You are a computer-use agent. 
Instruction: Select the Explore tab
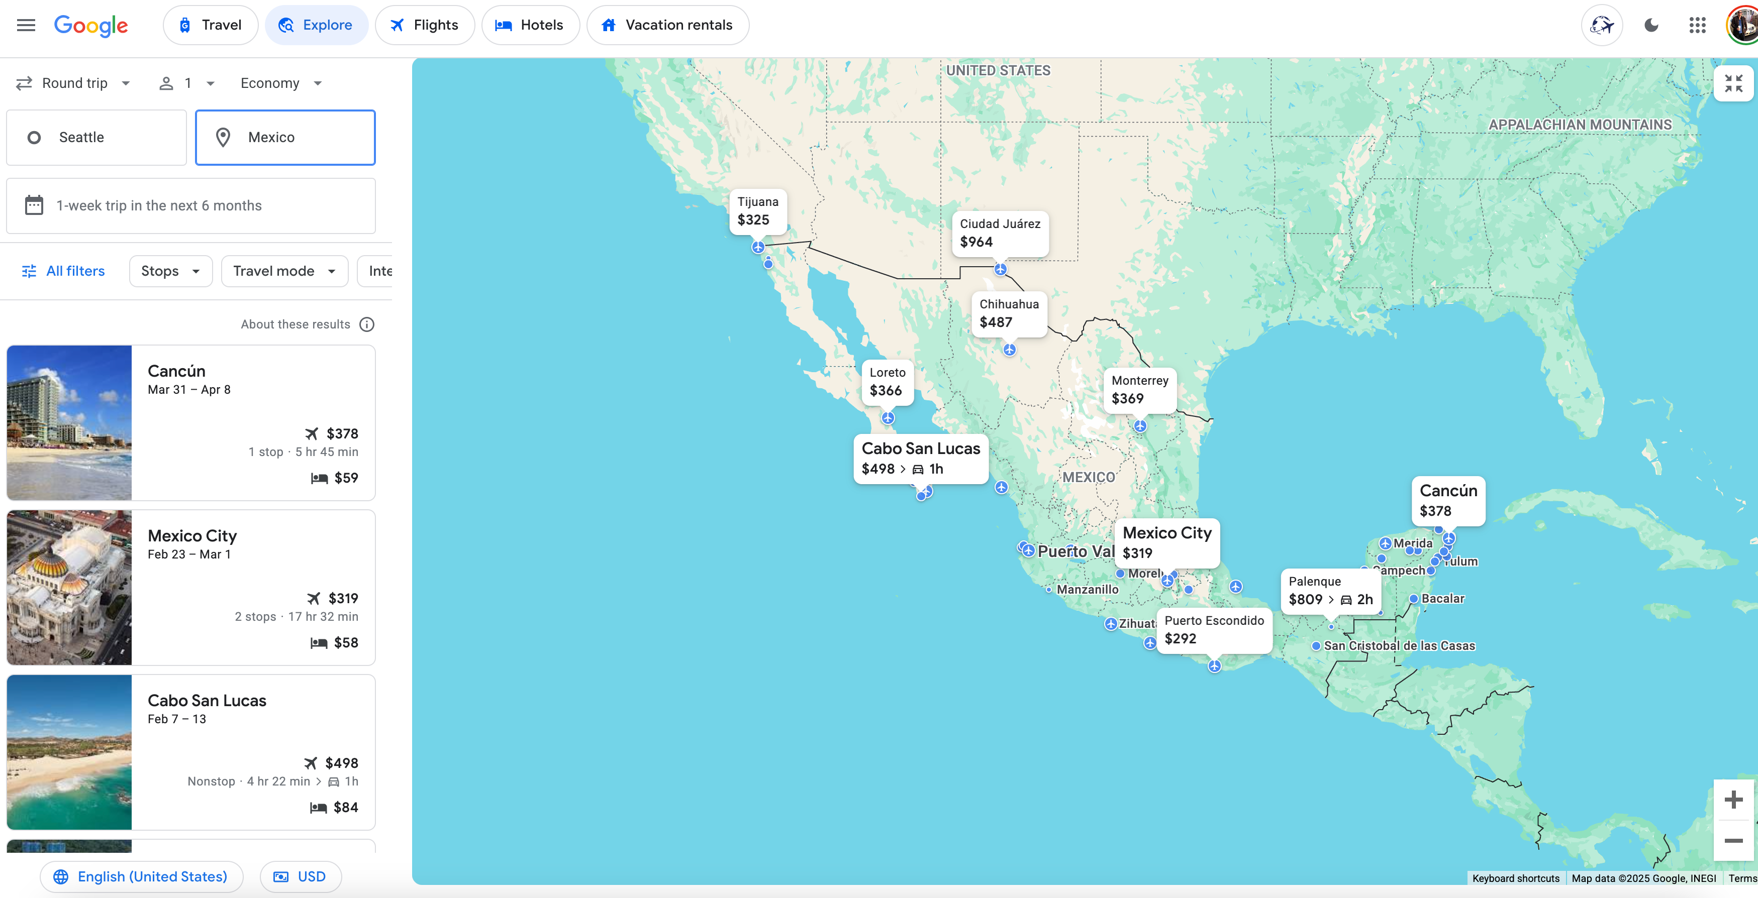pos(316,24)
